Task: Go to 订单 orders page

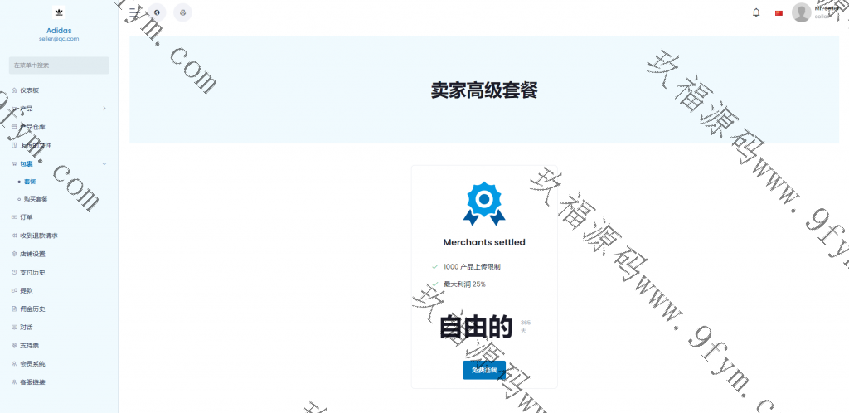Action: click(x=27, y=217)
